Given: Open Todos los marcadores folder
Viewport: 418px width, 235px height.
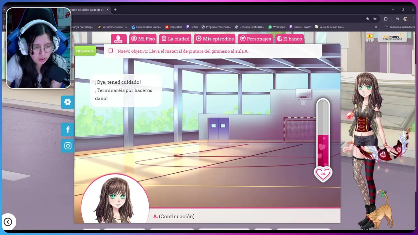Looking at the screenshot, I should [x=400, y=27].
